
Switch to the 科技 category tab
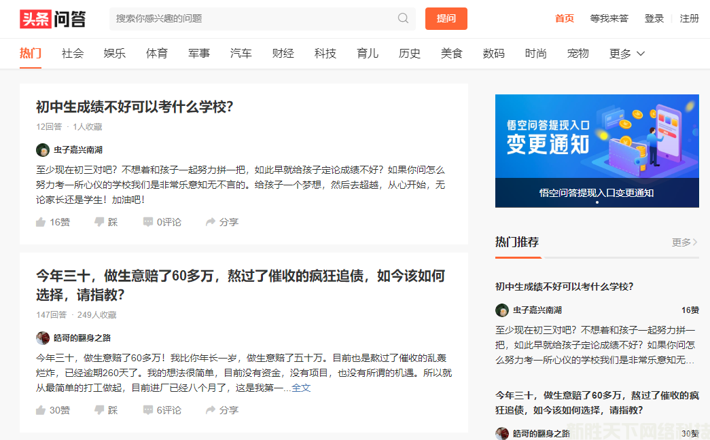tap(325, 54)
